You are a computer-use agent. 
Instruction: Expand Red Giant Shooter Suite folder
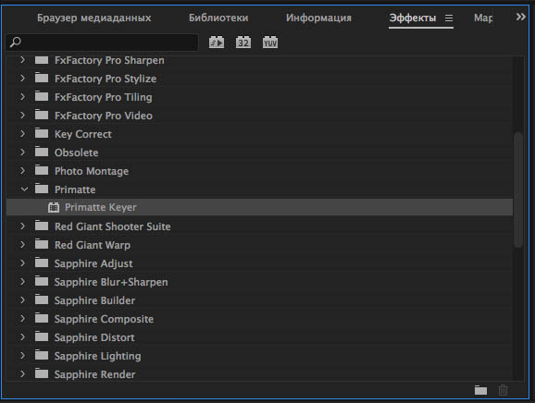point(22,226)
